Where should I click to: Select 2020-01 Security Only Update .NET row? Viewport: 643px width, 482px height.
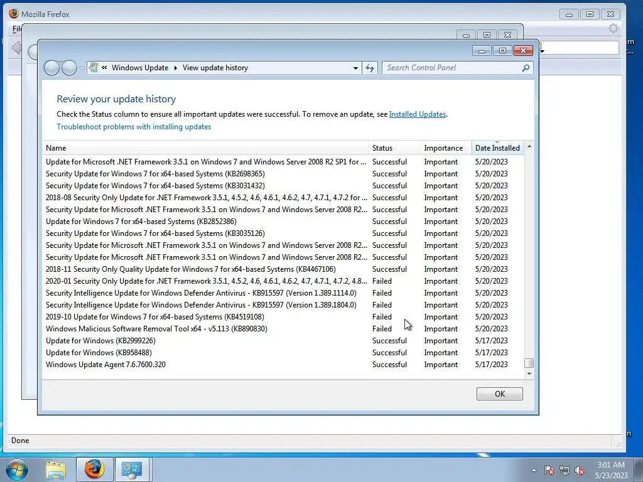283,281
